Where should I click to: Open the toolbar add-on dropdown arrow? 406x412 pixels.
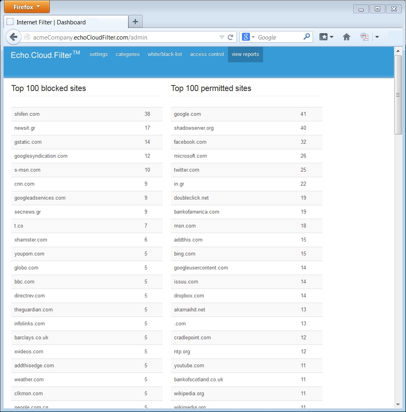click(x=377, y=37)
